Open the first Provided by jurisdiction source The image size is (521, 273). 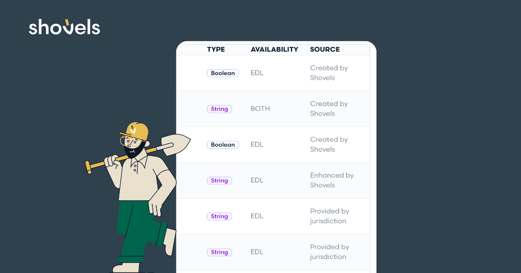[x=330, y=216]
